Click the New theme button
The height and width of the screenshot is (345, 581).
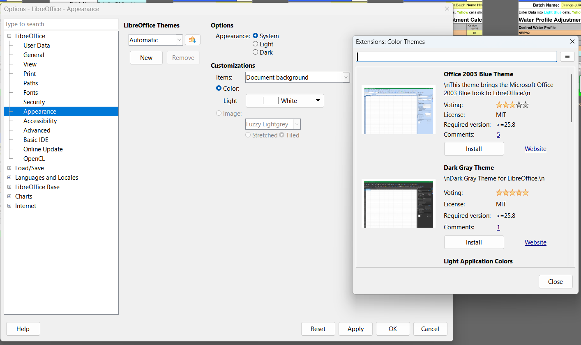click(146, 58)
